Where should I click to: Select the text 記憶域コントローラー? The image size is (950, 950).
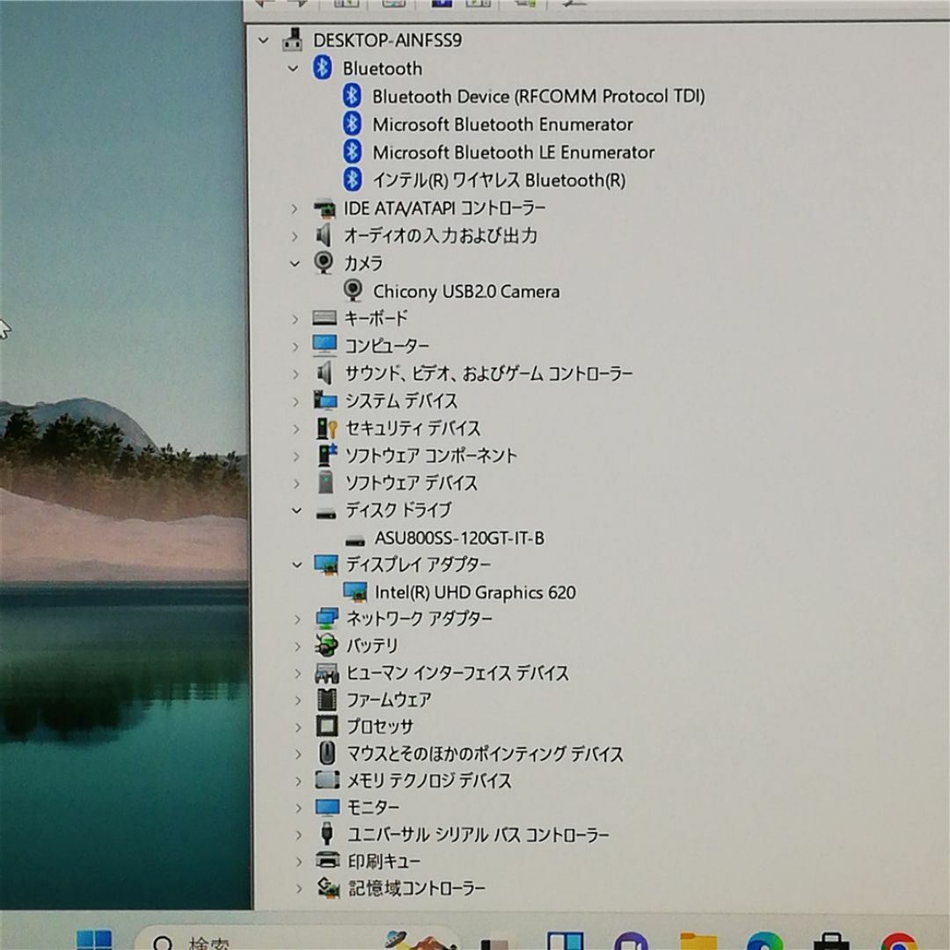pos(417,888)
